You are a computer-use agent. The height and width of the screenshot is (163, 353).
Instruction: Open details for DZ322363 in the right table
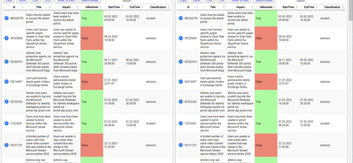point(181,102)
